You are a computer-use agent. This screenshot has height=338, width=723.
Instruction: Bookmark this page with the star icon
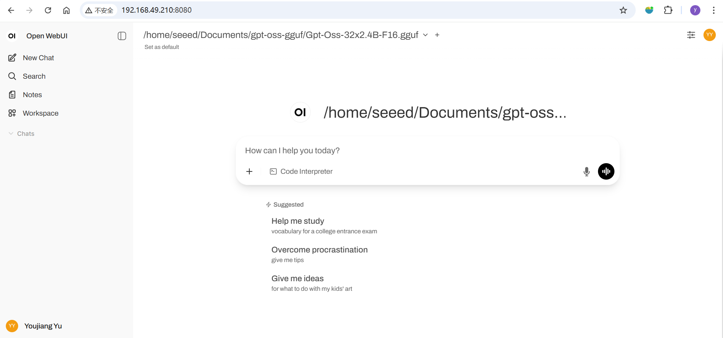pyautogui.click(x=623, y=10)
